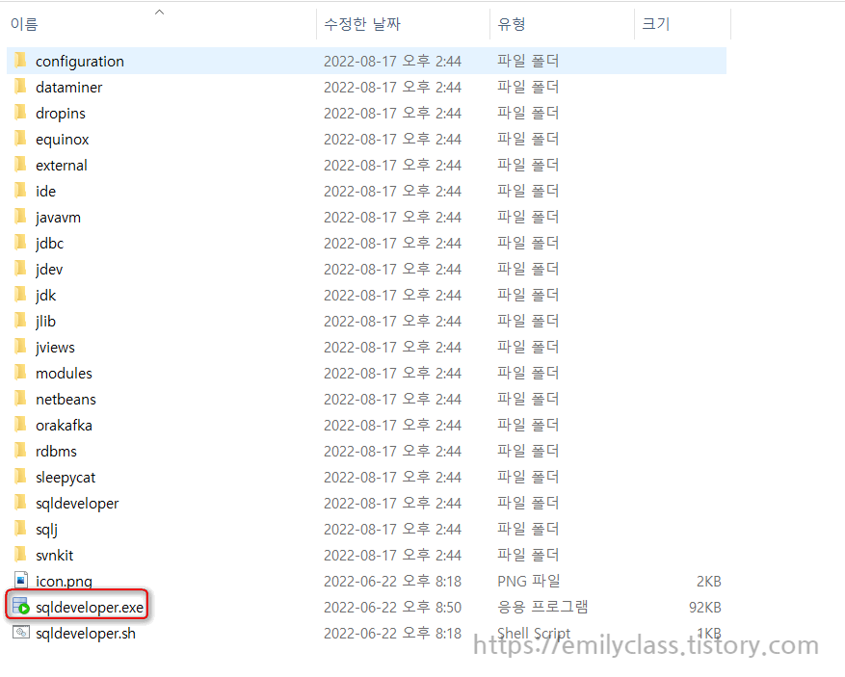Image resolution: width=845 pixels, height=677 pixels.
Task: Sort by the 수정한 날짜 column header
Action: tap(362, 24)
